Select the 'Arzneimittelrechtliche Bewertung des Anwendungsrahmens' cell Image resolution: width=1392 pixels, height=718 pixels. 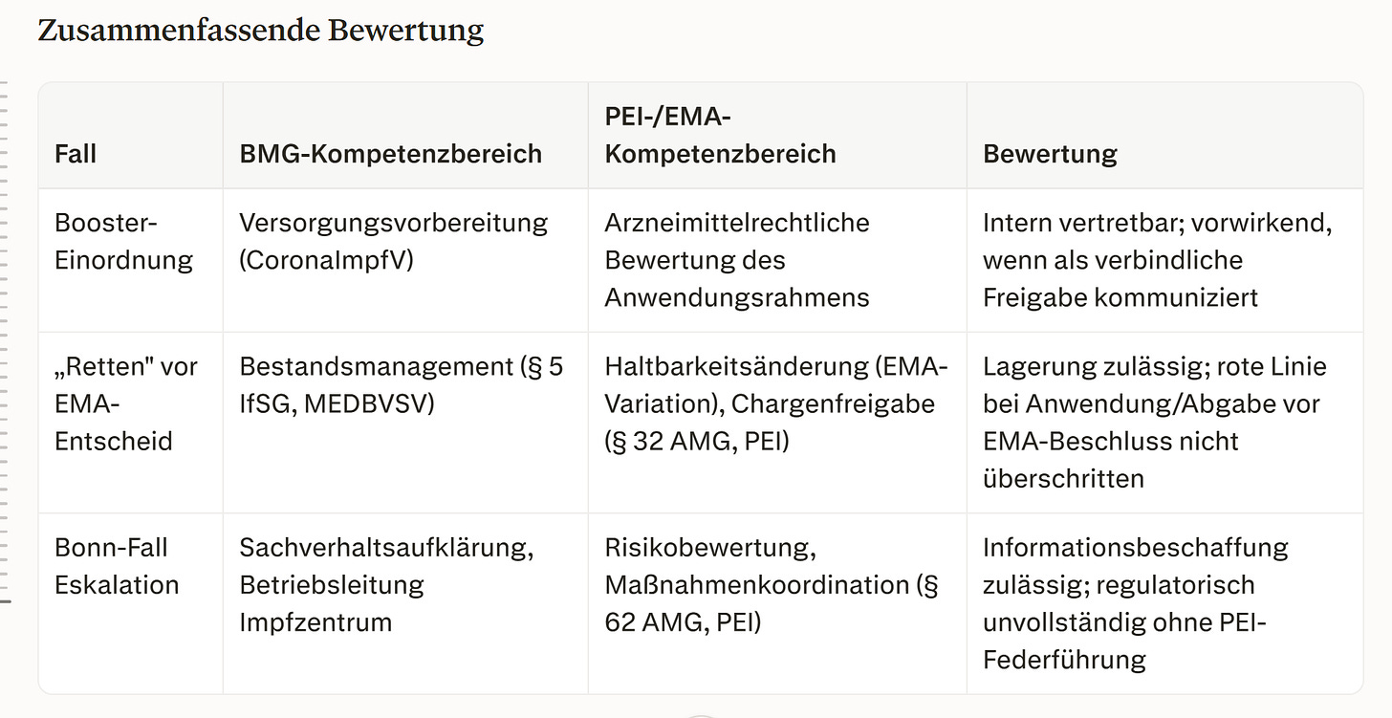(x=737, y=260)
